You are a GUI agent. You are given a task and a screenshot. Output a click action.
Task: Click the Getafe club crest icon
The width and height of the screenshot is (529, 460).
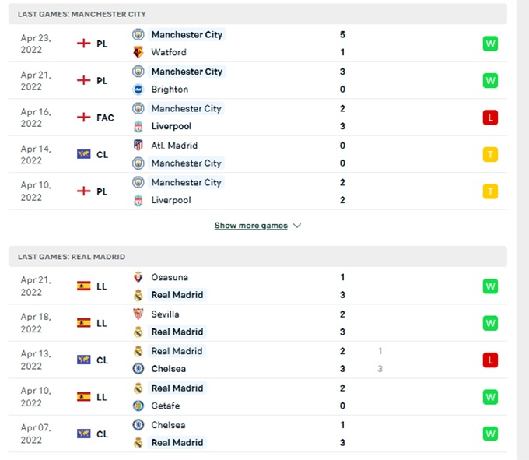[138, 406]
